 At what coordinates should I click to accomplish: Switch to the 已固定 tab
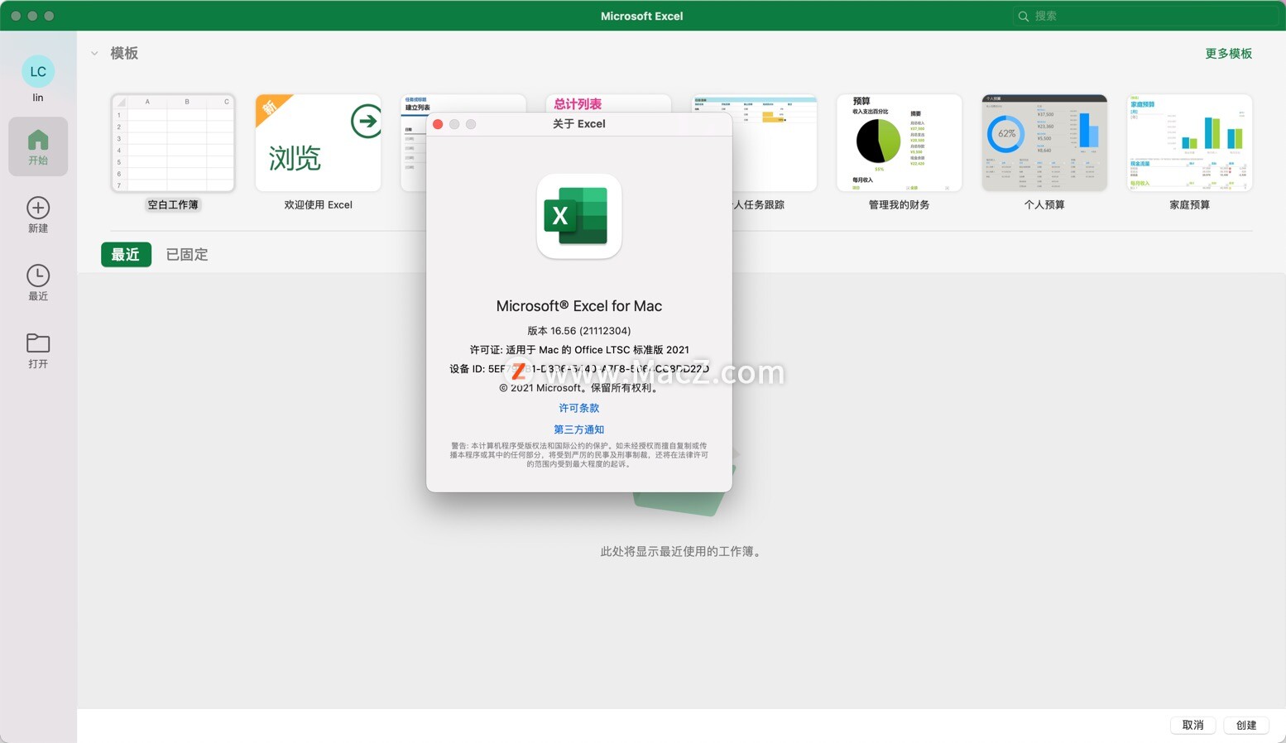187,254
